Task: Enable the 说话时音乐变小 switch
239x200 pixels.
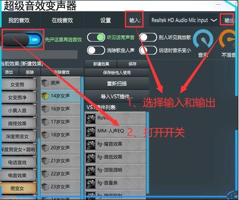Action: (x=148, y=50)
